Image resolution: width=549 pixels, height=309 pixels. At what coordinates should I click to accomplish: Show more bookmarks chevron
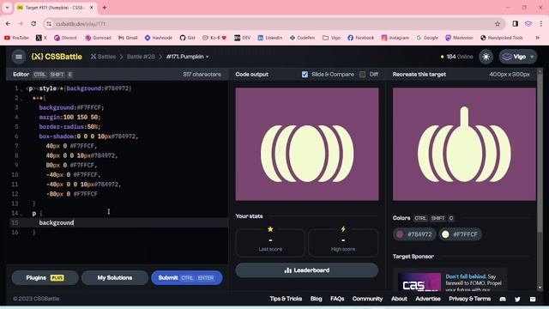pyautogui.click(x=538, y=38)
